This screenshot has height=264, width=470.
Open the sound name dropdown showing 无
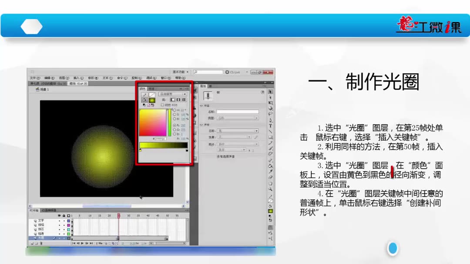pyautogui.click(x=238, y=131)
